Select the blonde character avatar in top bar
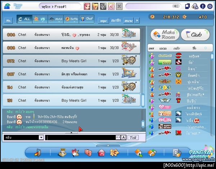Image resolution: width=216 pixels, height=169 pixels. pos(95,6)
